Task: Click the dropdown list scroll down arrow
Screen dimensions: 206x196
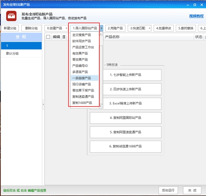Action: (x=101, y=106)
